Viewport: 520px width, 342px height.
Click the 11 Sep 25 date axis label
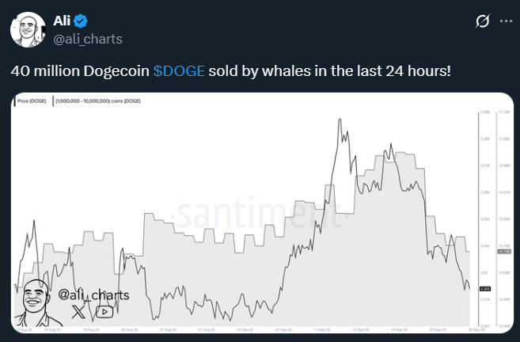point(322,329)
